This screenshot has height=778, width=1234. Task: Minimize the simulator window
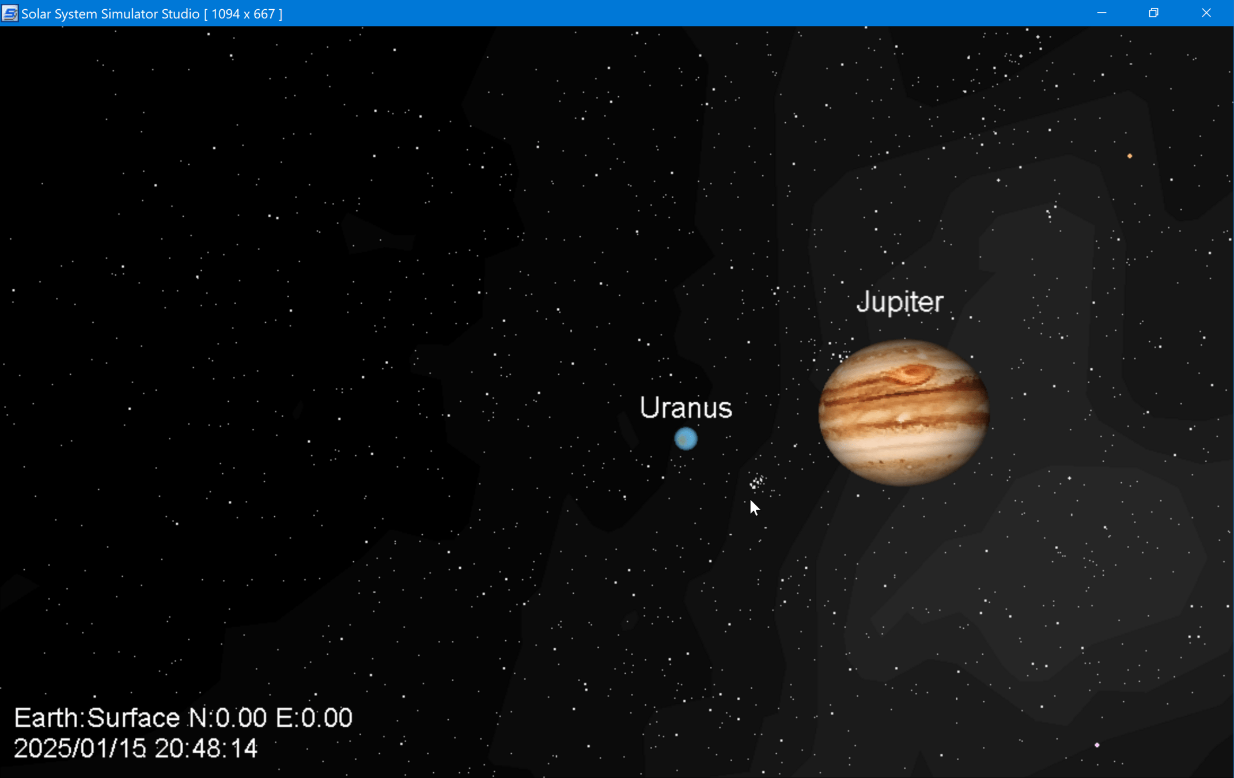[x=1101, y=13]
